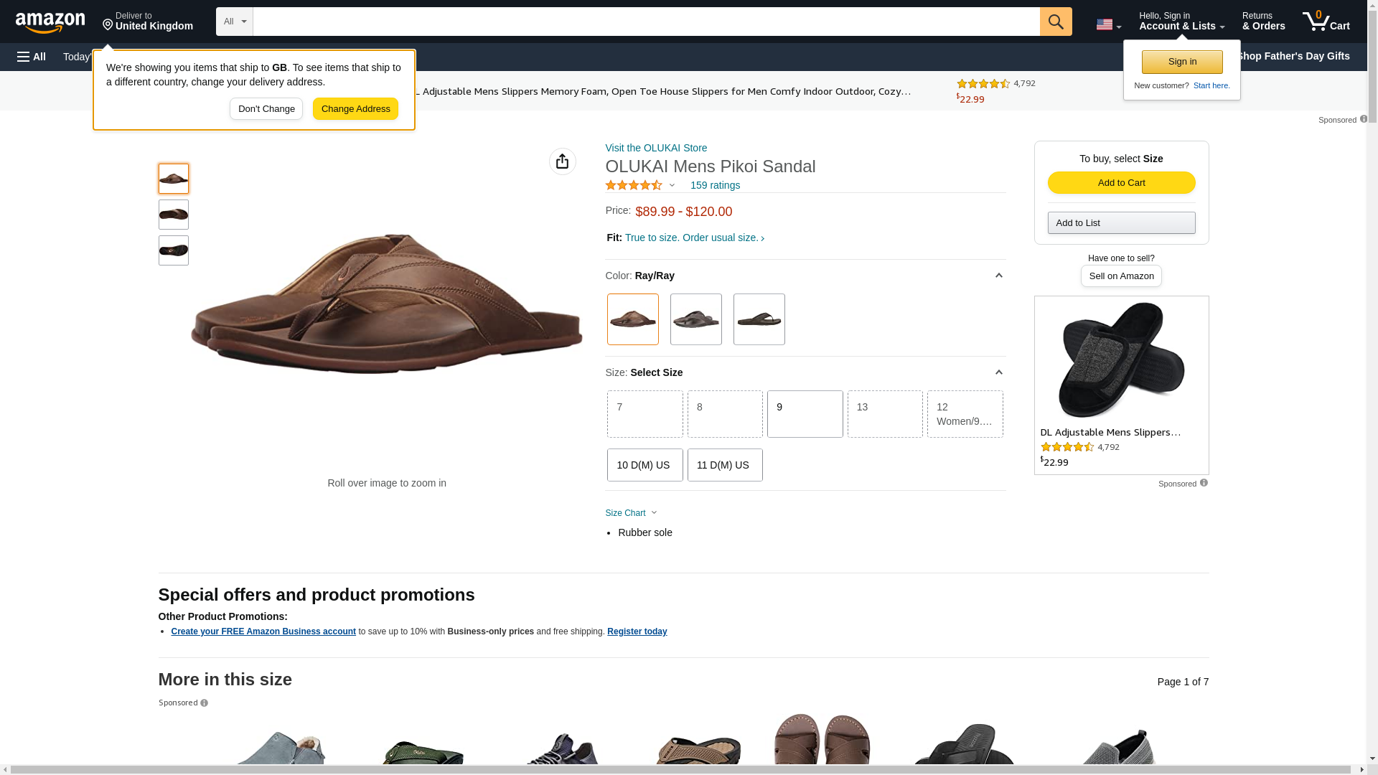This screenshot has height=775, width=1378.
Task: Expand the Size Chart
Action: [631, 513]
